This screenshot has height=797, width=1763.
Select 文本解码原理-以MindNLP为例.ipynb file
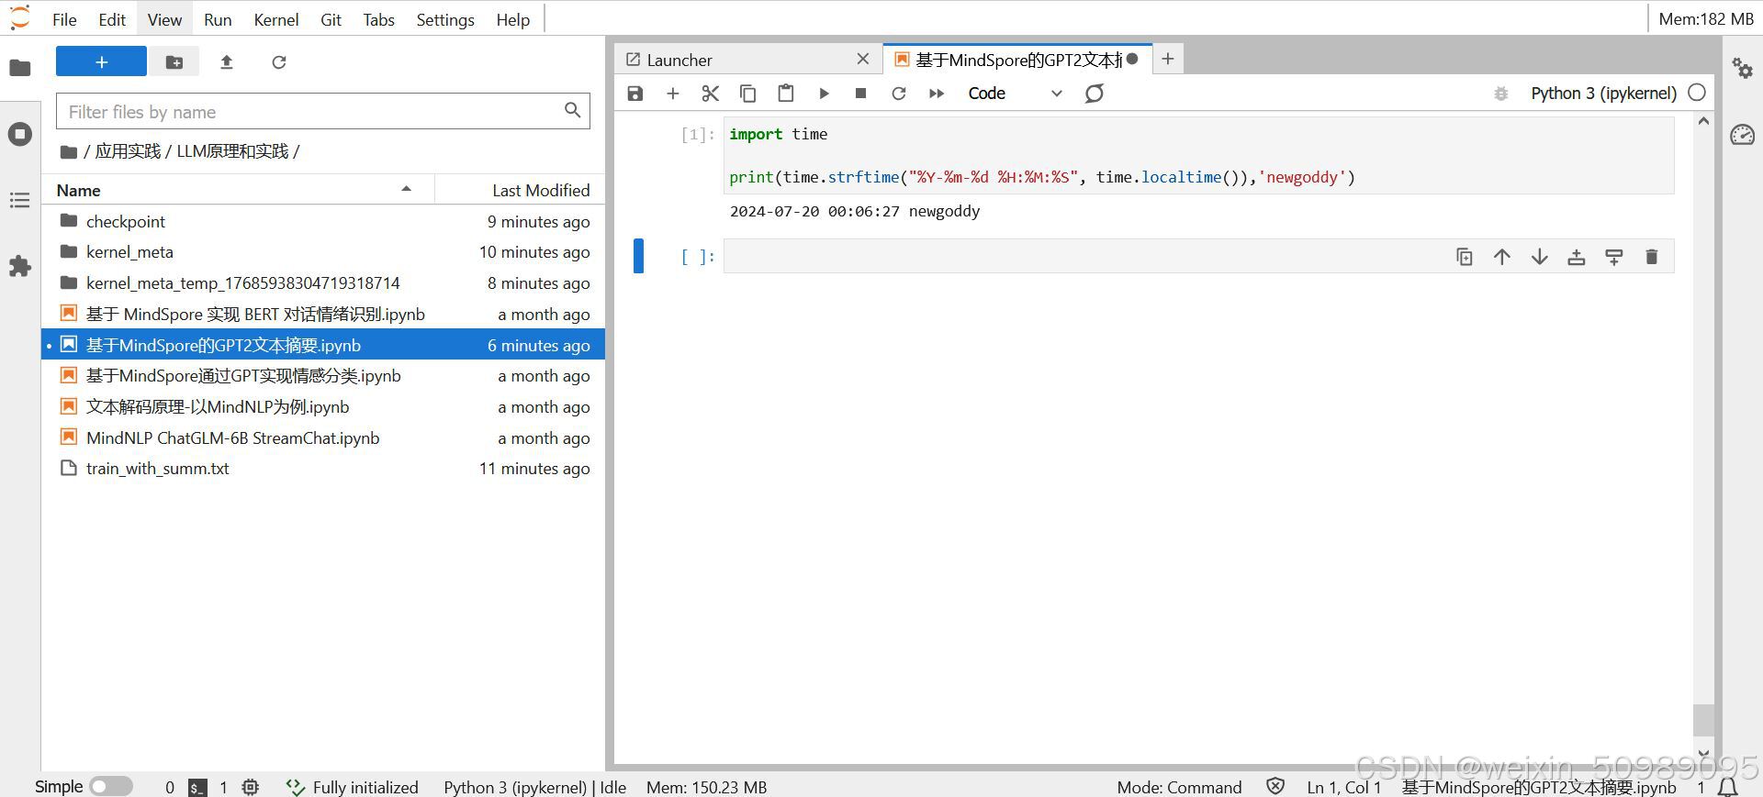pyautogui.click(x=323, y=407)
